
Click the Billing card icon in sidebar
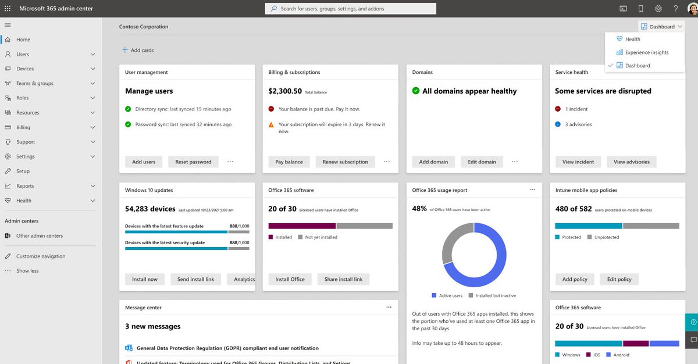[x=8, y=127]
